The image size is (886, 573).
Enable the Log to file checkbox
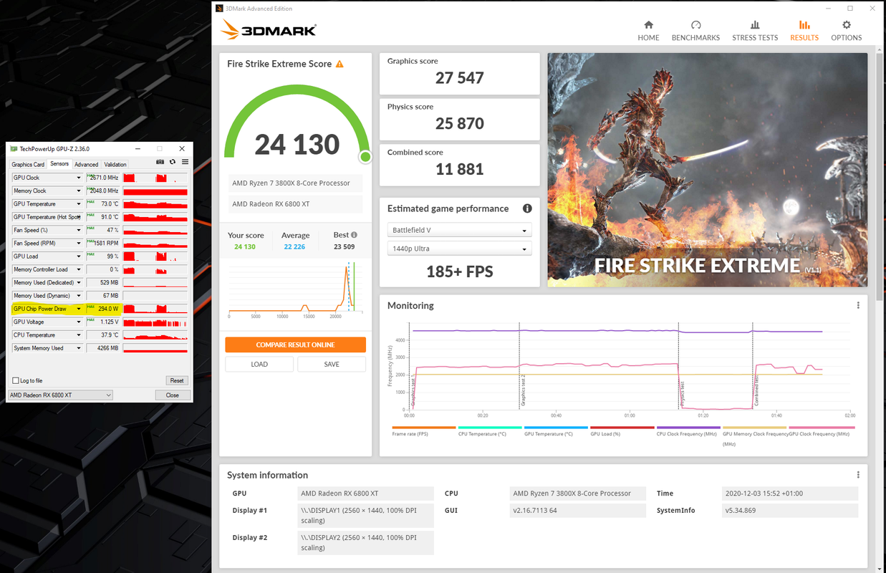coord(16,380)
